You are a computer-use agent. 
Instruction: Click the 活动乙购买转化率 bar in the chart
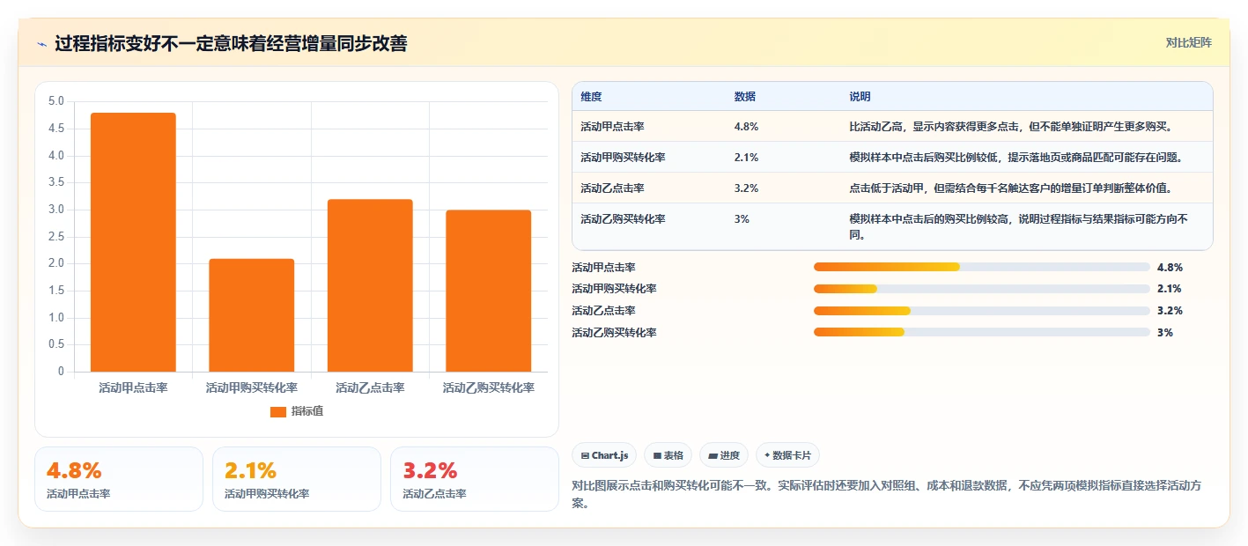tap(488, 291)
